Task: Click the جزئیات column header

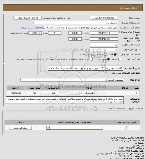Action: (x=20, y=122)
